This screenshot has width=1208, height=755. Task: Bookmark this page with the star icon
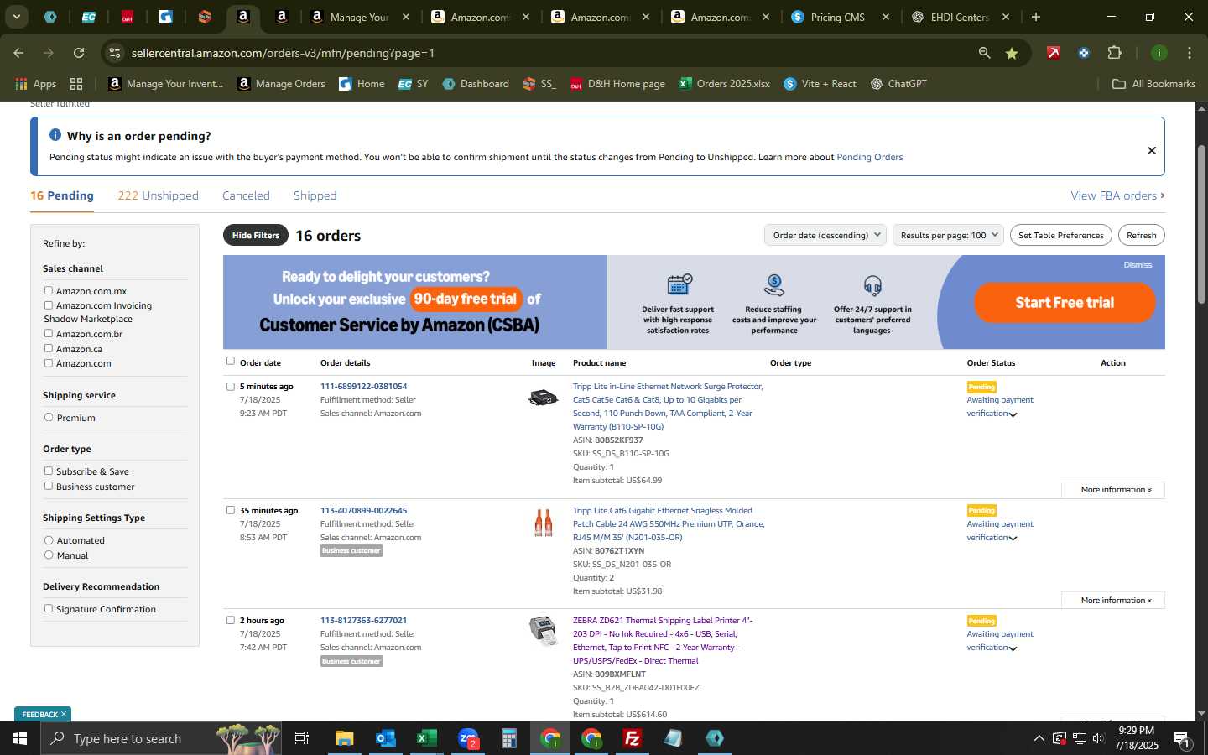tap(1012, 53)
